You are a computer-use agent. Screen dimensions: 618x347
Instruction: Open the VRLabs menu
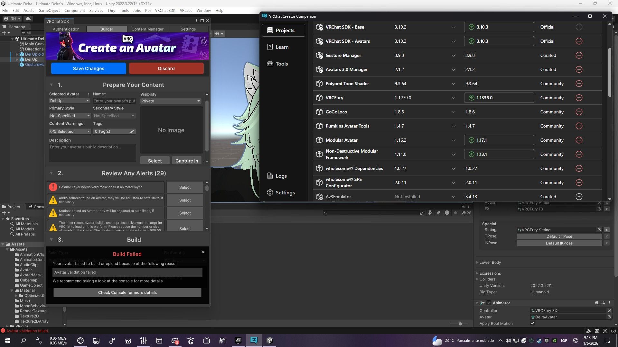click(186, 11)
